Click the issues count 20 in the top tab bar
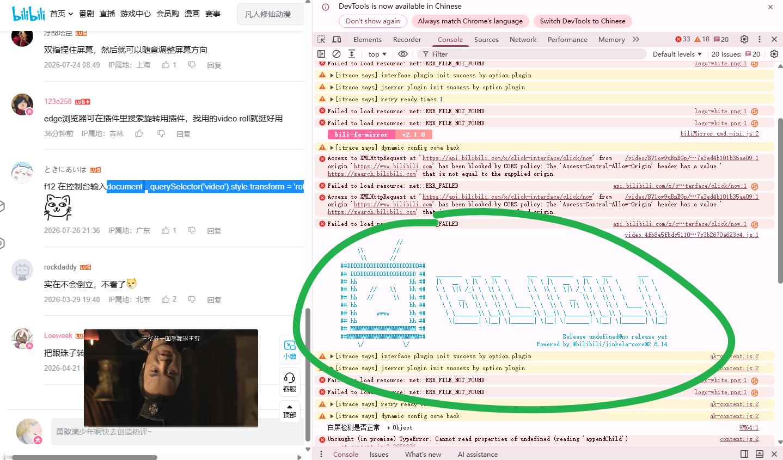 coord(721,39)
